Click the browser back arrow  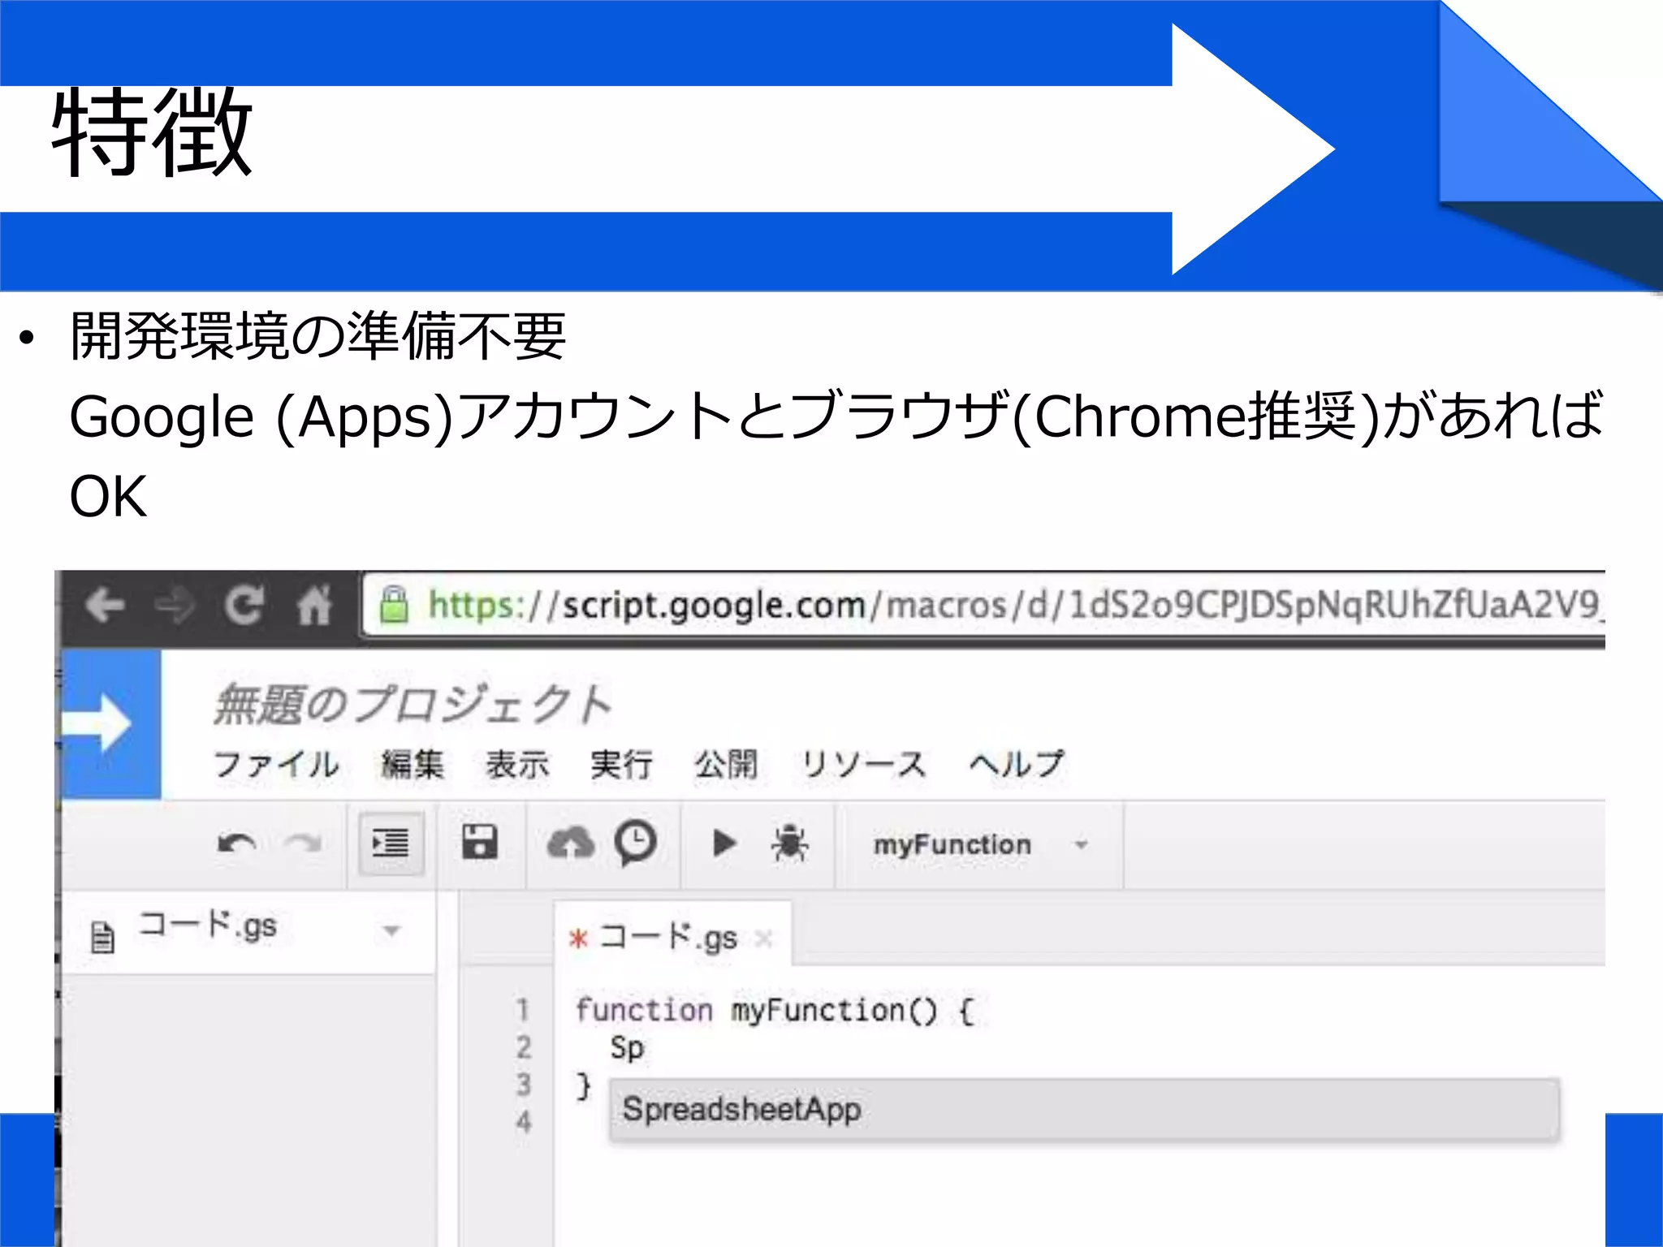[x=105, y=606]
